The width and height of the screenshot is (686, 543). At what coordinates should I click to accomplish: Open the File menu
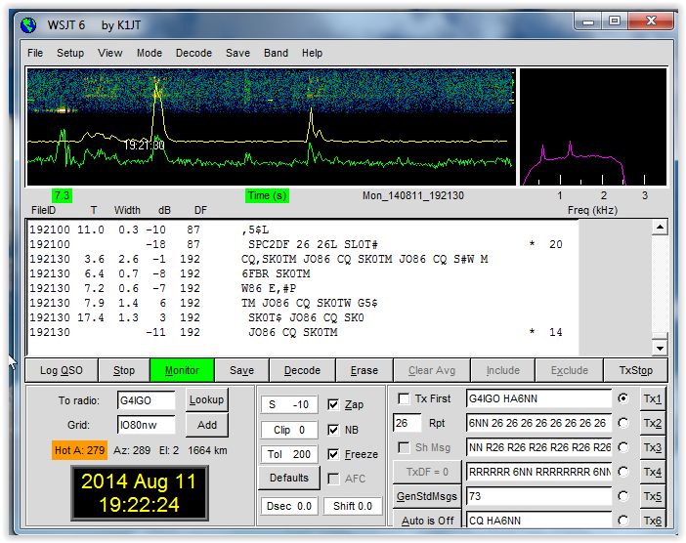[35, 53]
